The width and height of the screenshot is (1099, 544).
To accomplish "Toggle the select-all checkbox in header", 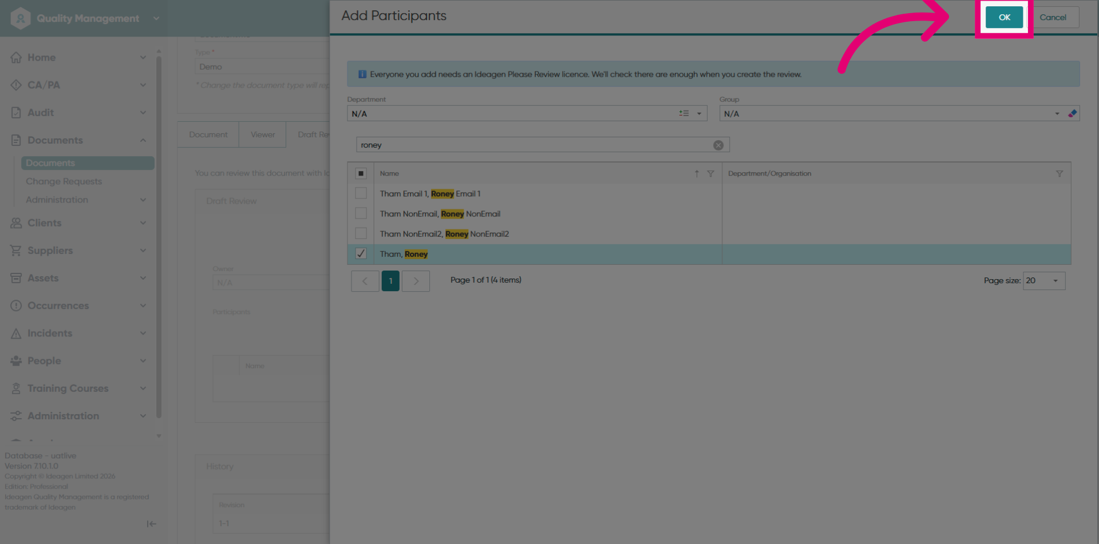I will pyautogui.click(x=361, y=173).
